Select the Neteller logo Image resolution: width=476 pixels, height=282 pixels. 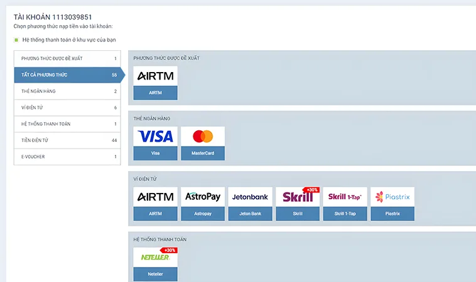click(156, 257)
